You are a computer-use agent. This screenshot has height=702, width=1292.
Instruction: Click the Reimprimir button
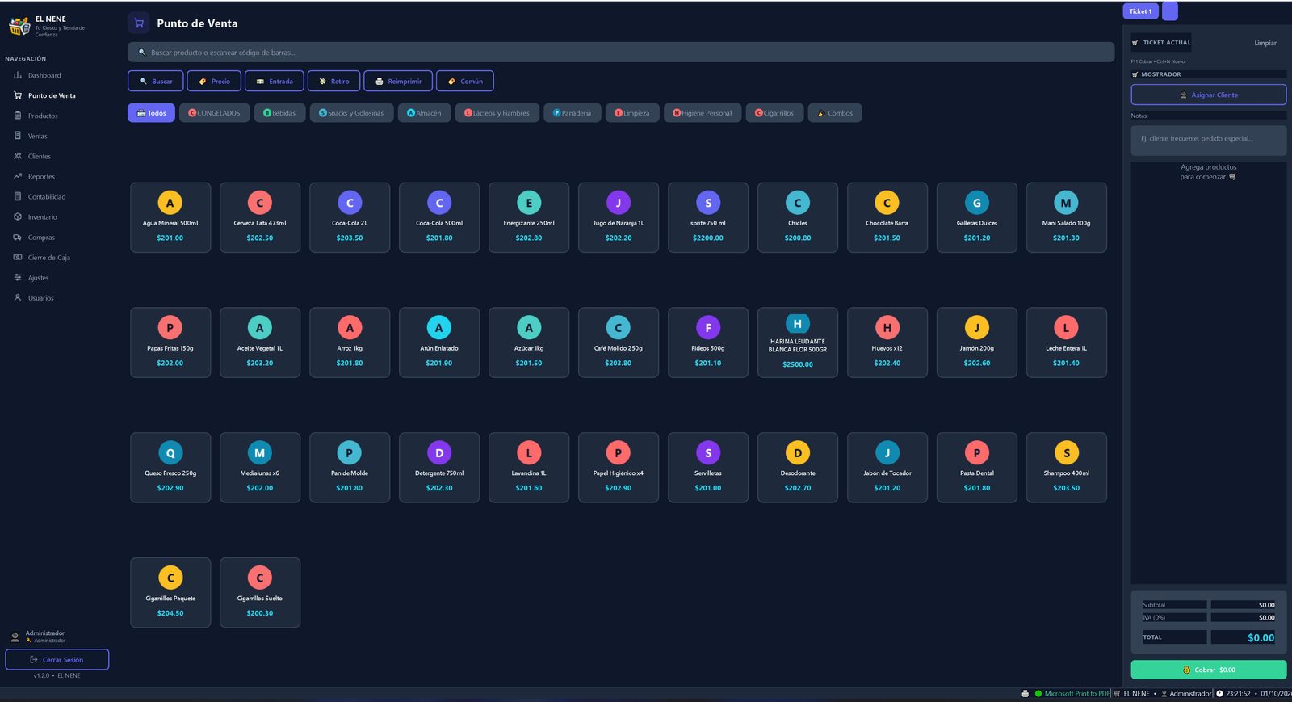398,81
